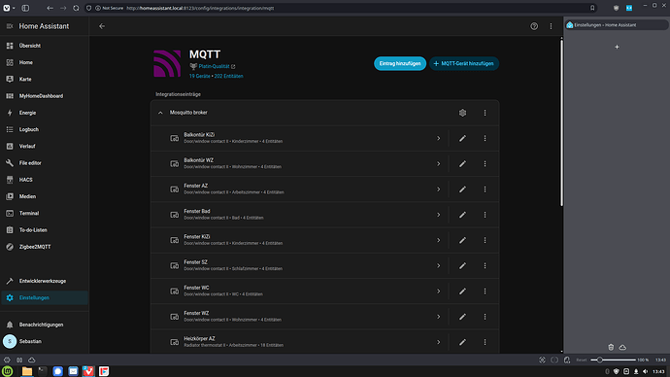This screenshot has height=377, width=670.
Task: Edit the Balkontür KiZi device
Action: (462, 139)
